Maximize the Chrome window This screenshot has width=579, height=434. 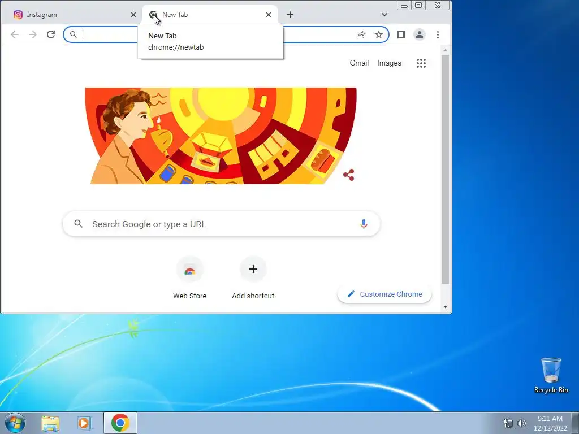418,5
